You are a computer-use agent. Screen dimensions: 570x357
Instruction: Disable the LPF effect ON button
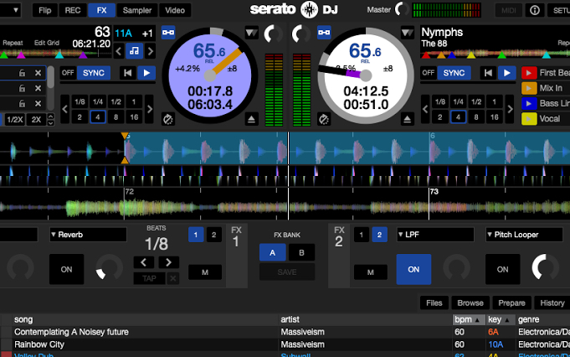pyautogui.click(x=413, y=269)
